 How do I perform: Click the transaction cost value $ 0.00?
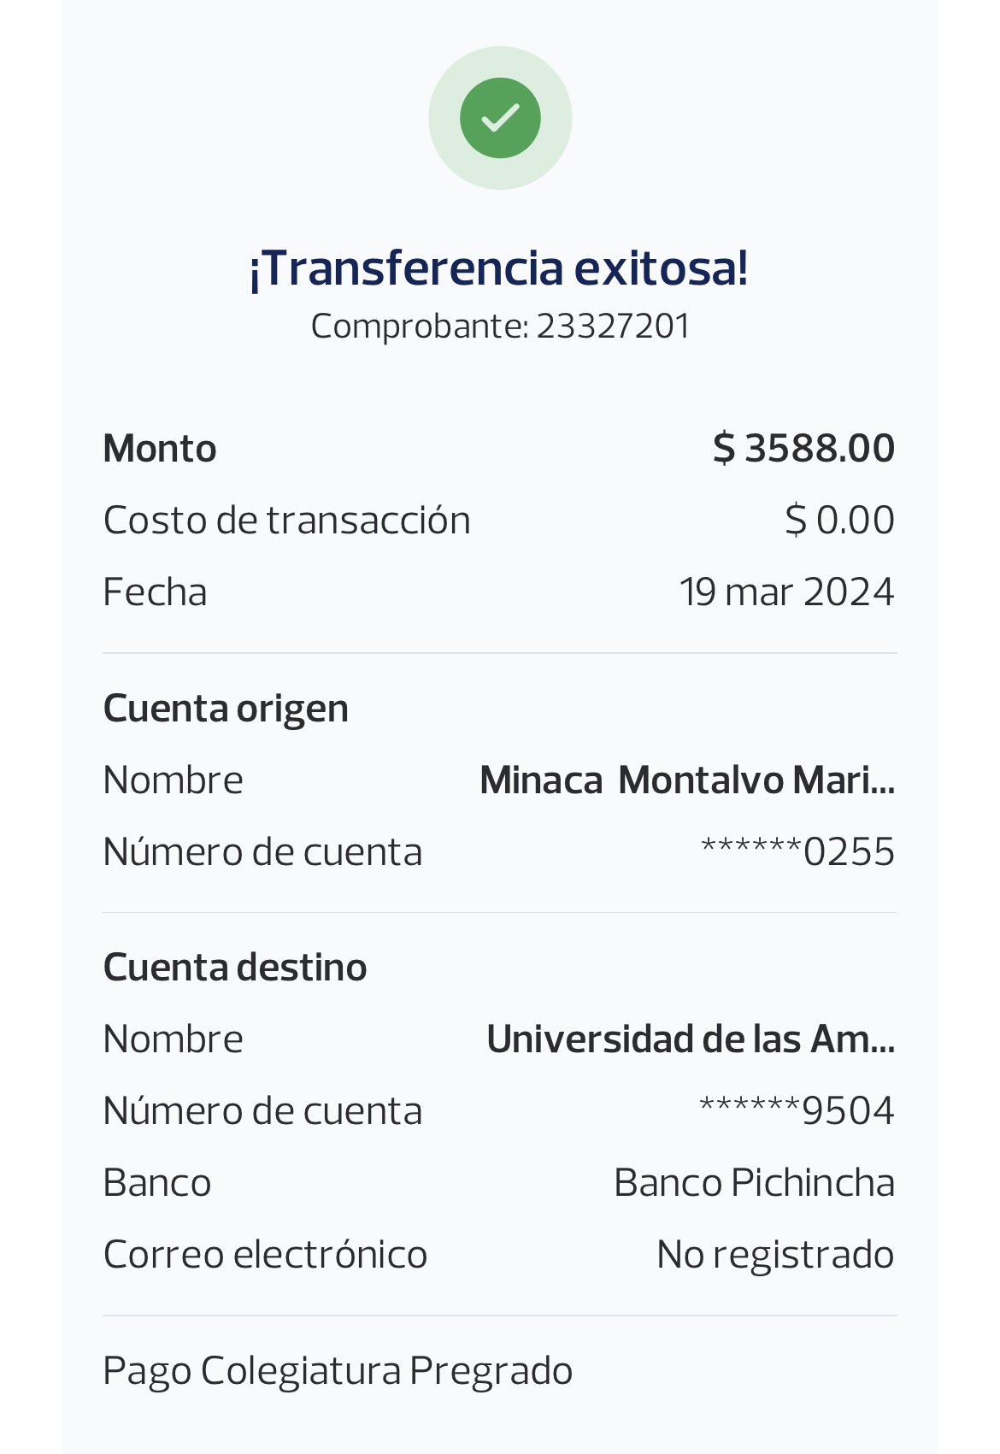click(x=839, y=521)
